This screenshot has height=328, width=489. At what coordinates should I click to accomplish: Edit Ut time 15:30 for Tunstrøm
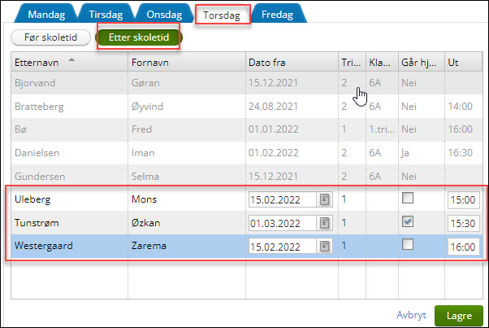(x=463, y=223)
